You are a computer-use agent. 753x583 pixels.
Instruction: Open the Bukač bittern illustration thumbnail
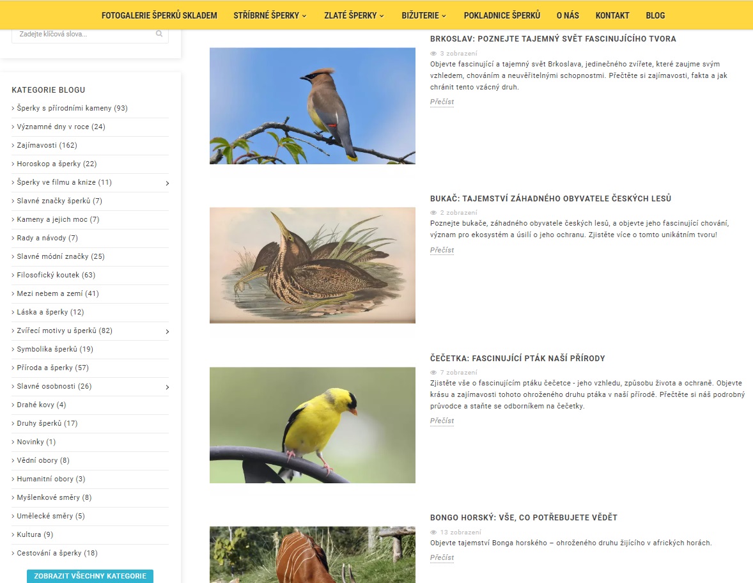(x=312, y=265)
